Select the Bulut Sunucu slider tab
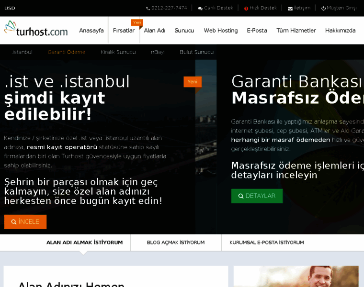Image resolution: width=364 pixels, height=287 pixels. (197, 52)
